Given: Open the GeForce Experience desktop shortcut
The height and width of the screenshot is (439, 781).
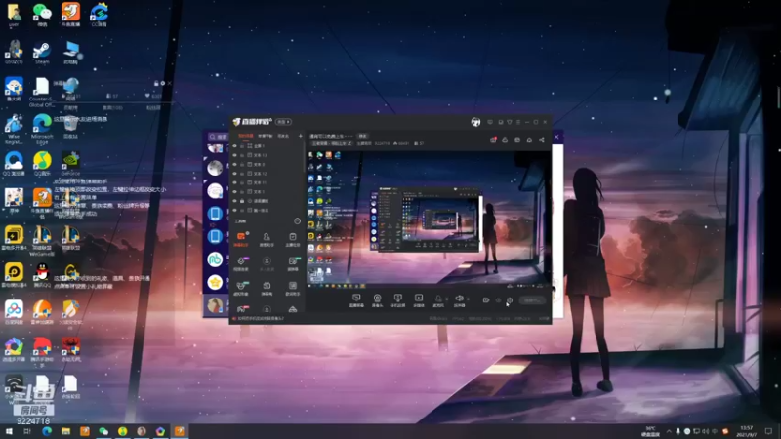Looking at the screenshot, I should 70,164.
